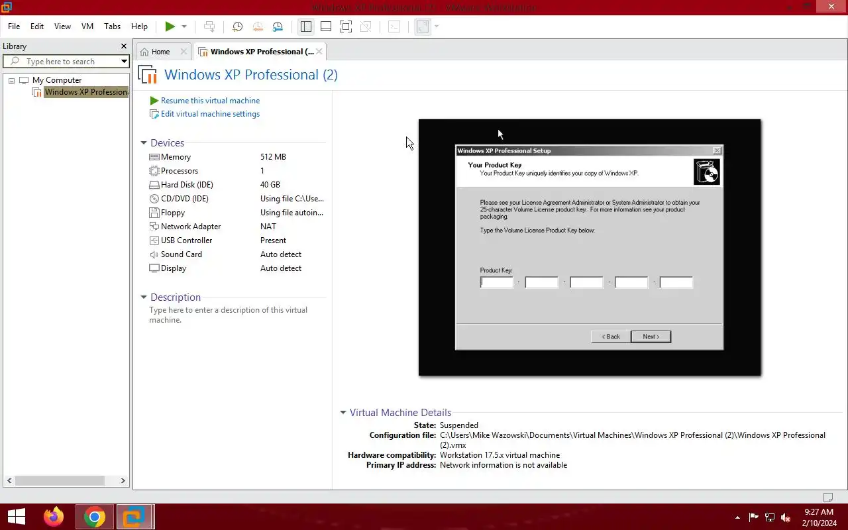Screen dimensions: 848x530
Task: Click the green Power On play button
Action: coord(170,26)
